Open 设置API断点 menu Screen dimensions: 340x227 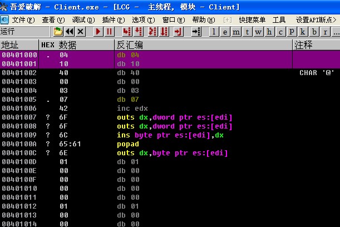click(x=316, y=20)
